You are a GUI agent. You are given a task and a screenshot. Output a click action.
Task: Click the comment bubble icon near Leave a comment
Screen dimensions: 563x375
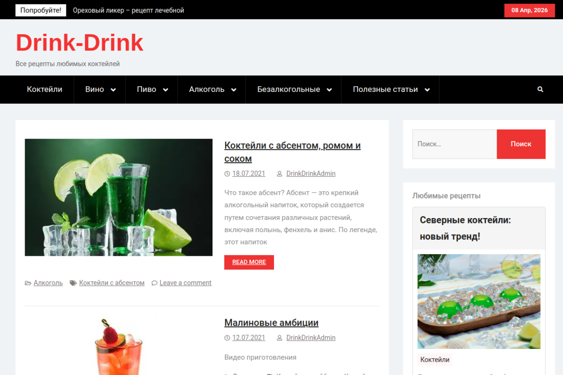tap(154, 283)
